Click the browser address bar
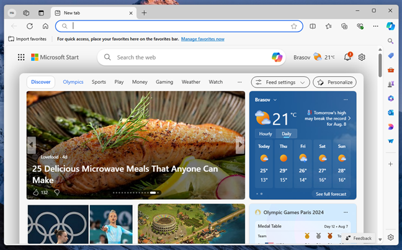 [x=179, y=26]
